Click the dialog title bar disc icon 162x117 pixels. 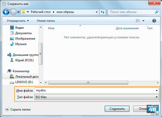tap(4, 4)
